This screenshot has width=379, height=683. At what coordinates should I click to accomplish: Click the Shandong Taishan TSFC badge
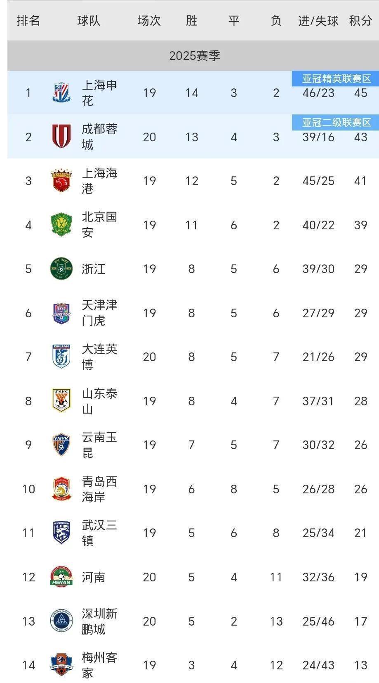click(61, 400)
